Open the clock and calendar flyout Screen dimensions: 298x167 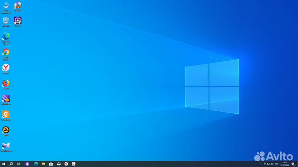[x=284, y=164]
